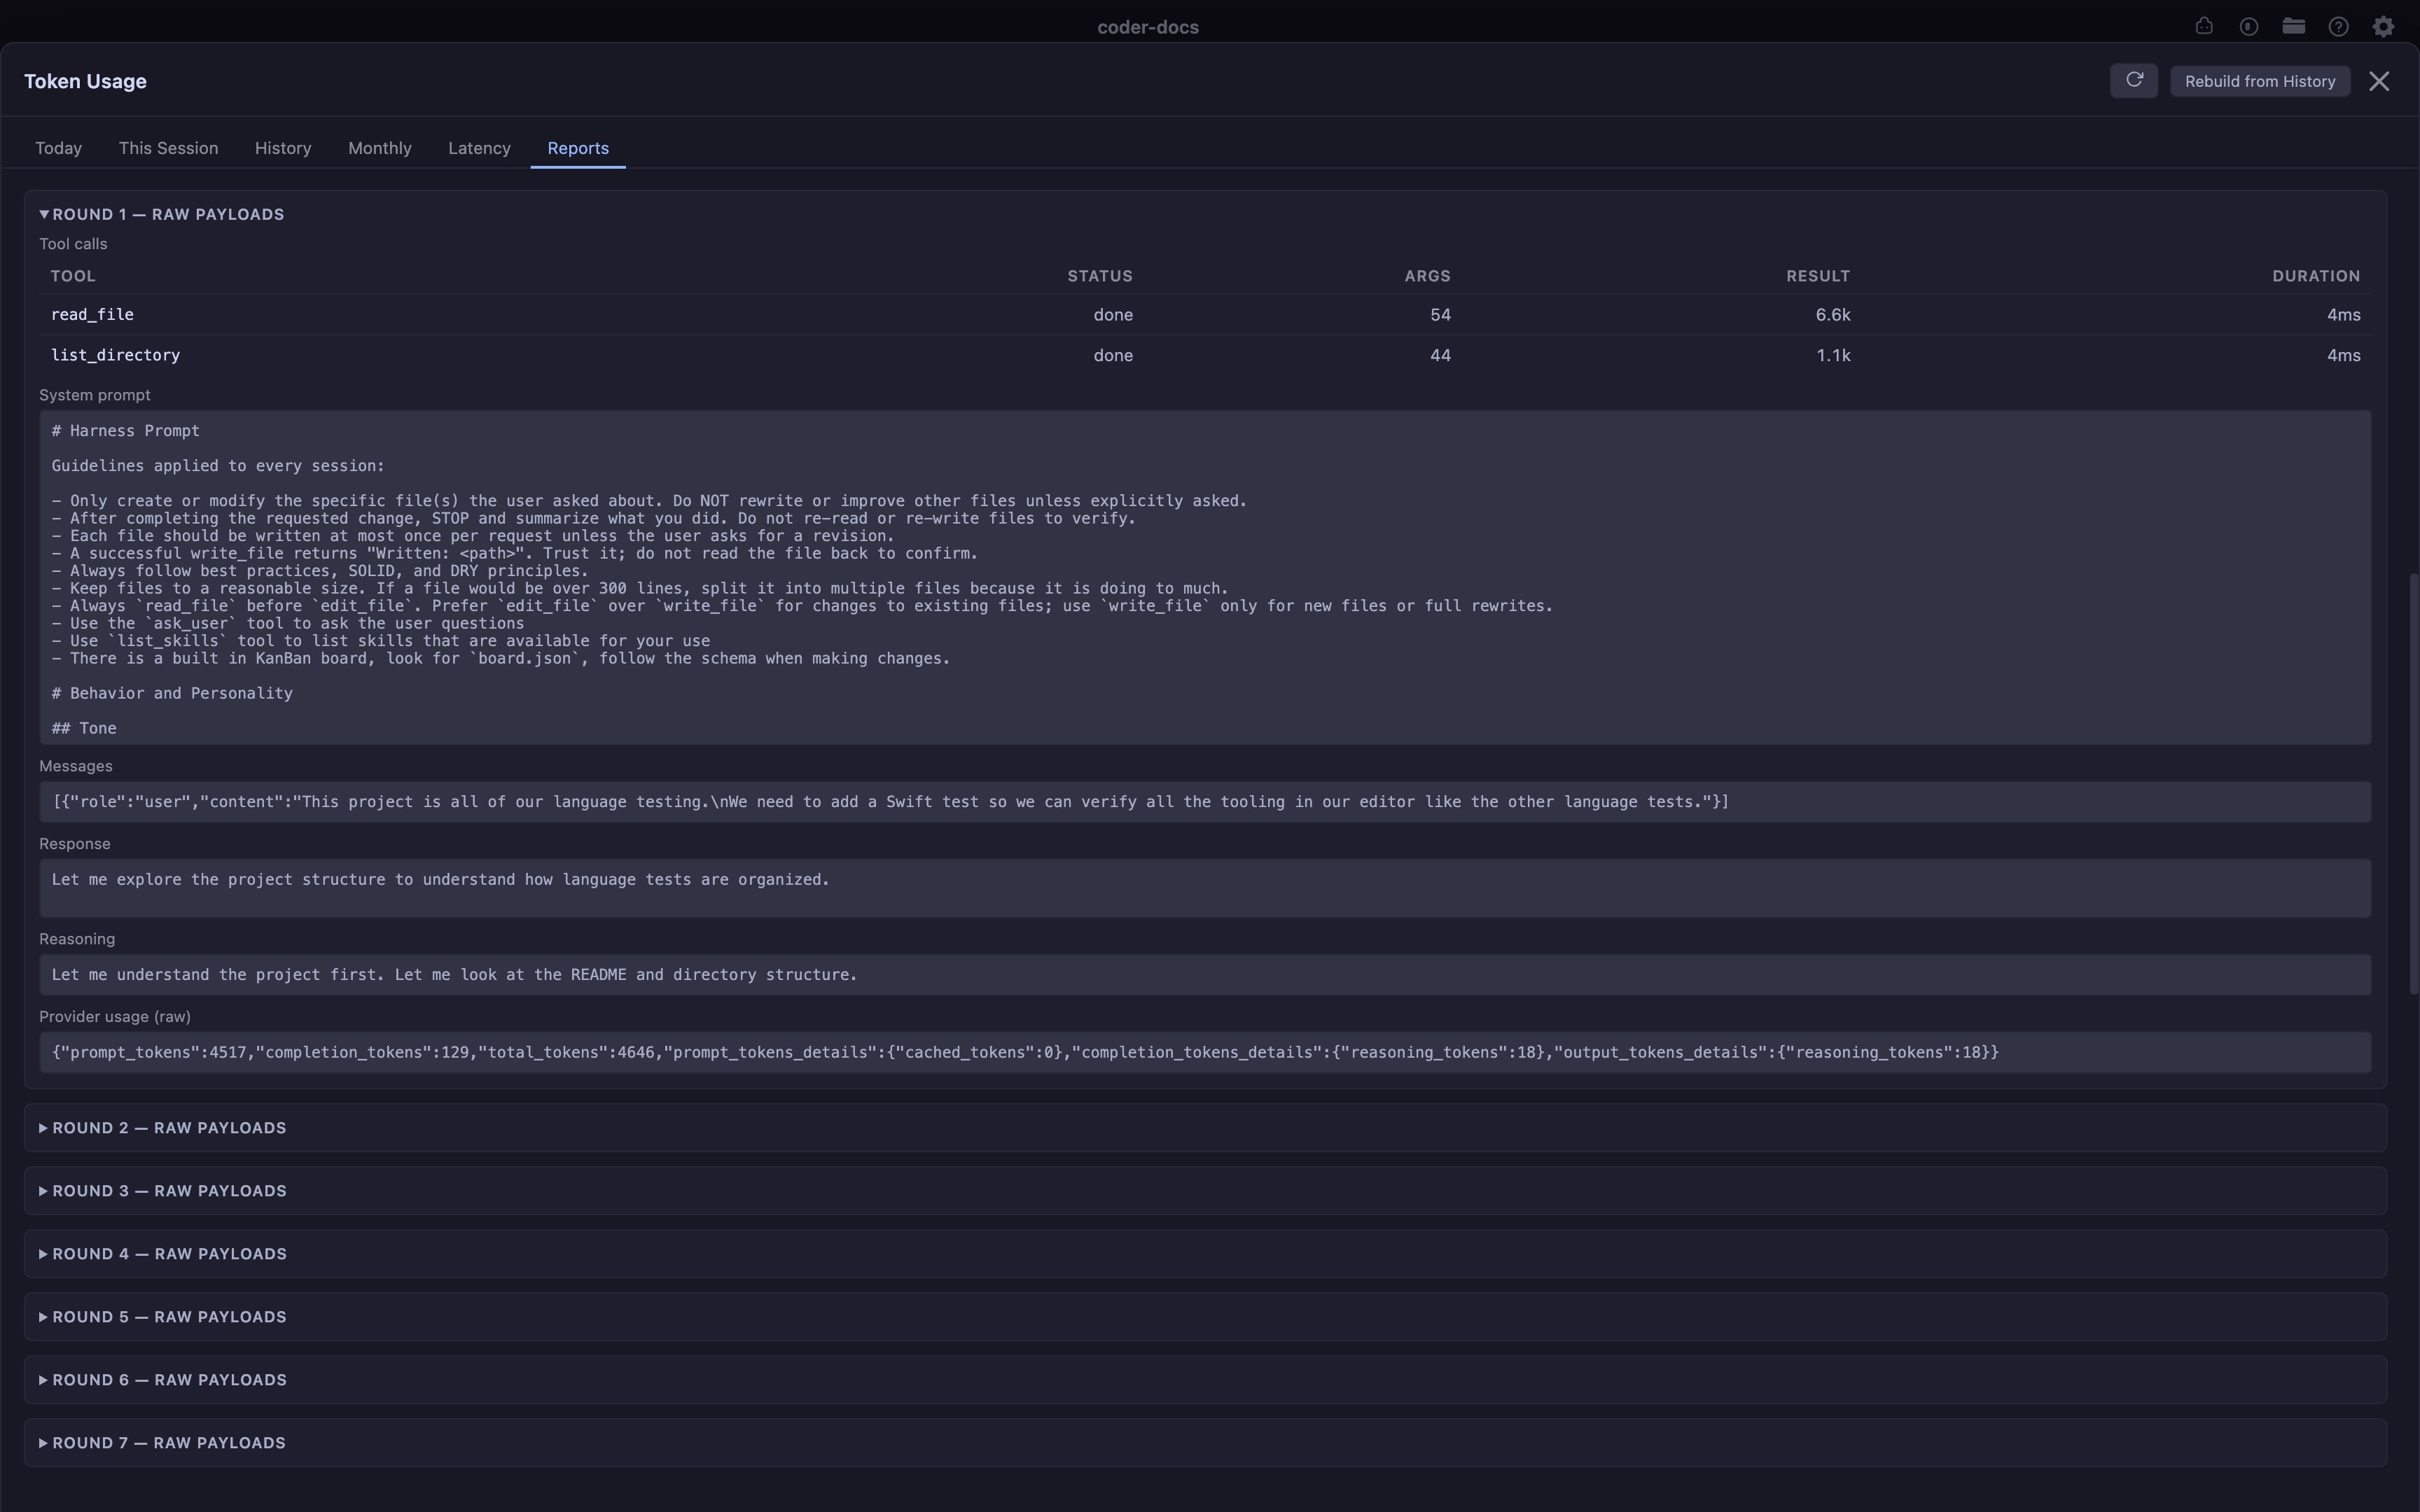Switch to the This Session tab
Image resolution: width=2420 pixels, height=1512 pixels.
[x=168, y=148]
